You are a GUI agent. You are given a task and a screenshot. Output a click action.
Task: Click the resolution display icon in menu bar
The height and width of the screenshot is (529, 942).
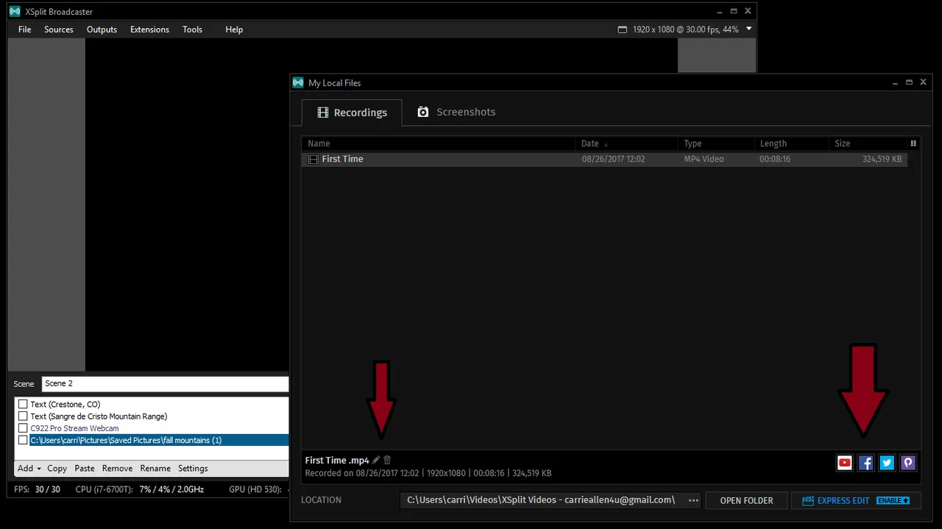coord(623,29)
